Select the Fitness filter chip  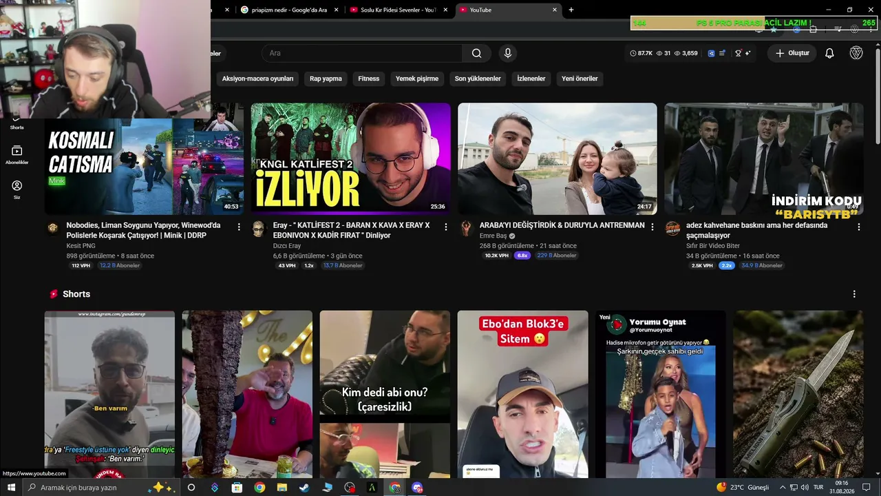tap(369, 79)
